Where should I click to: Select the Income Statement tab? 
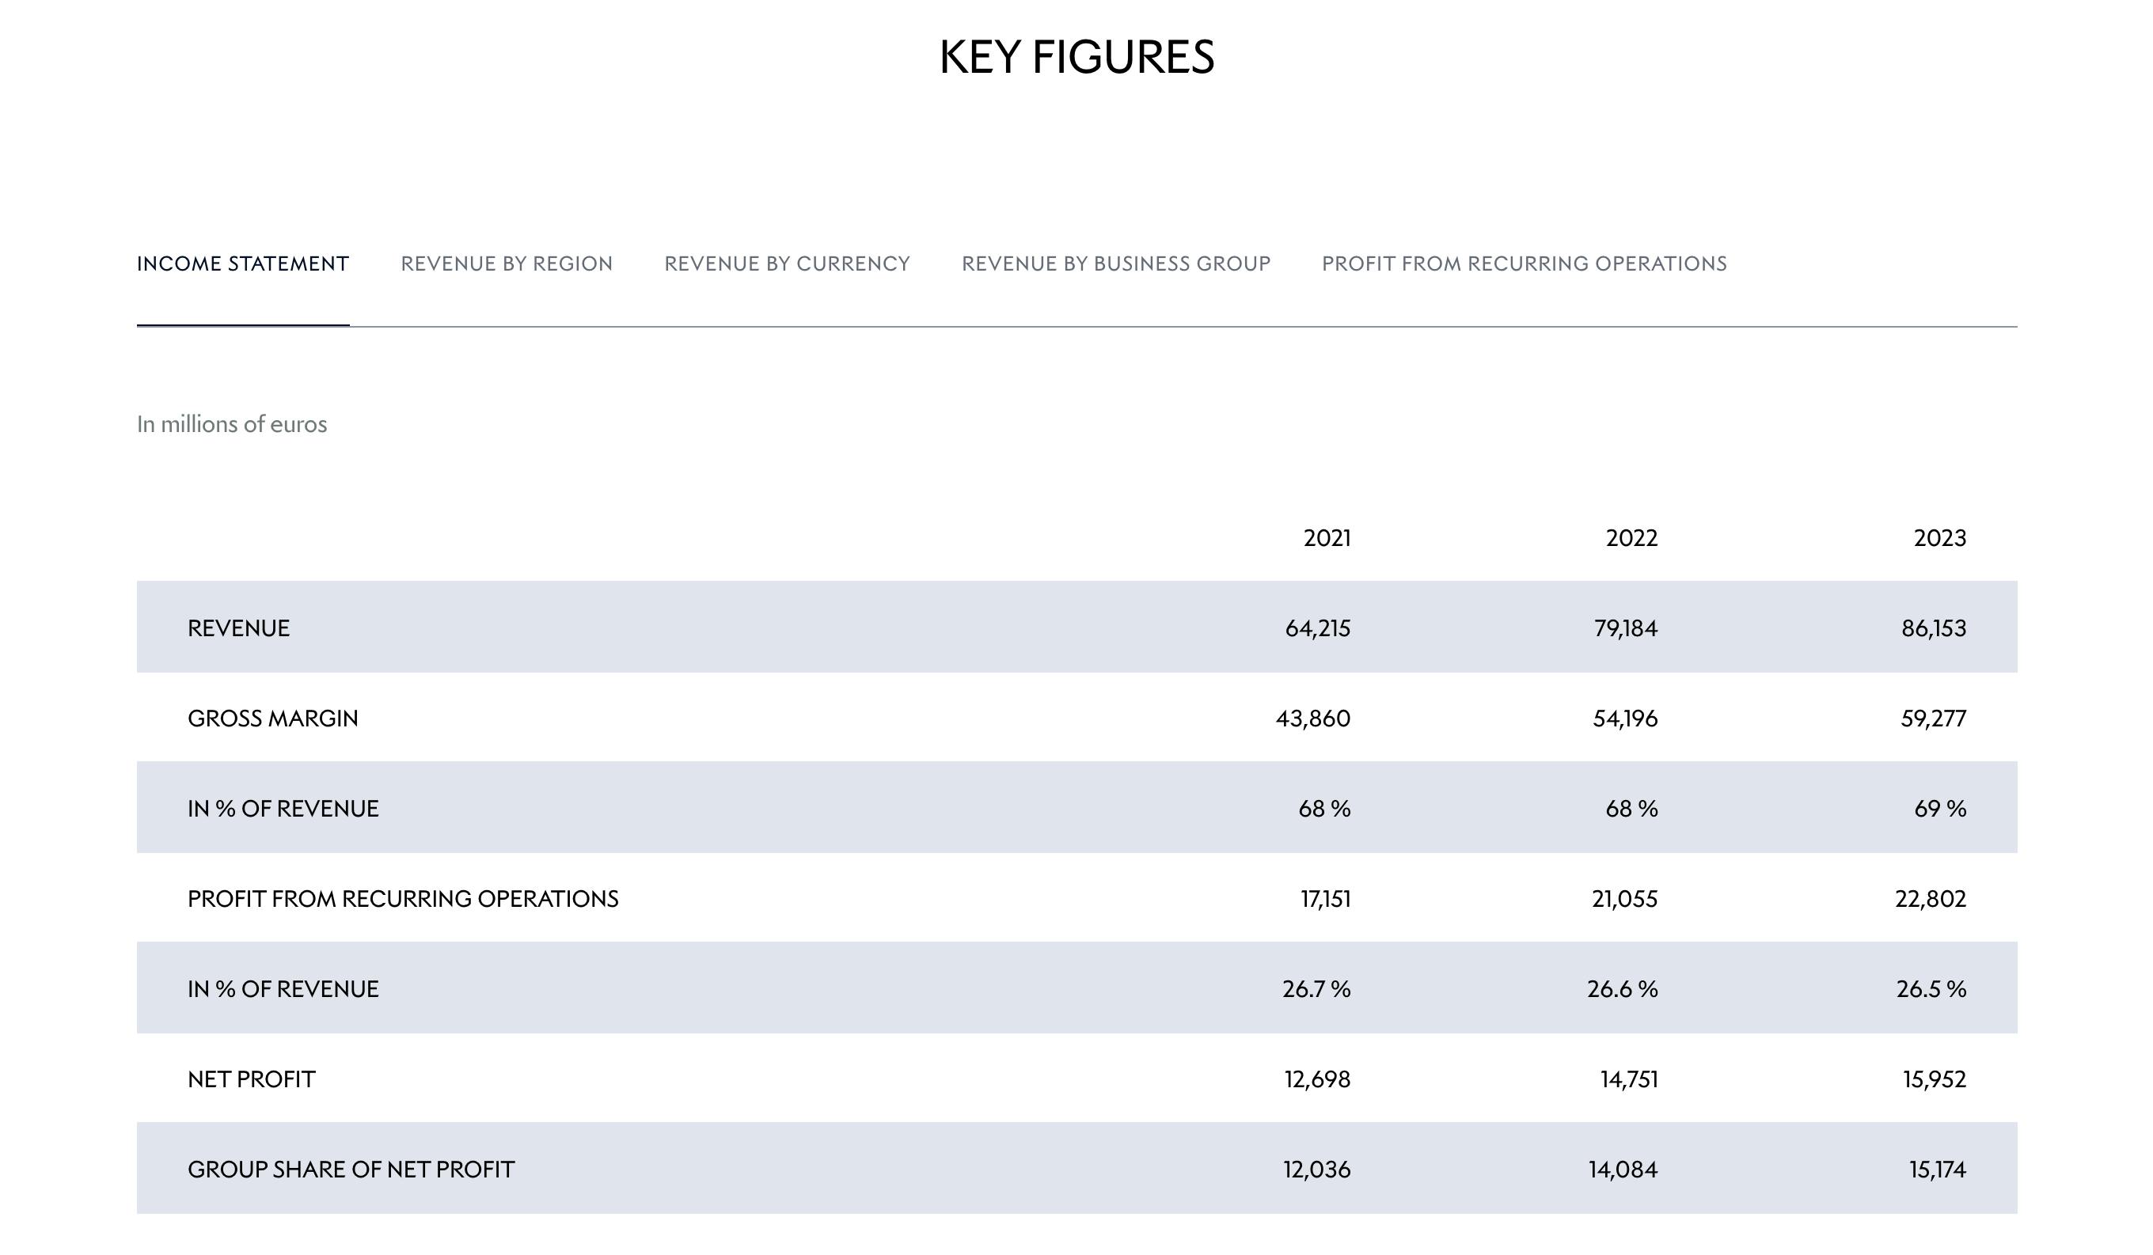[x=243, y=264]
